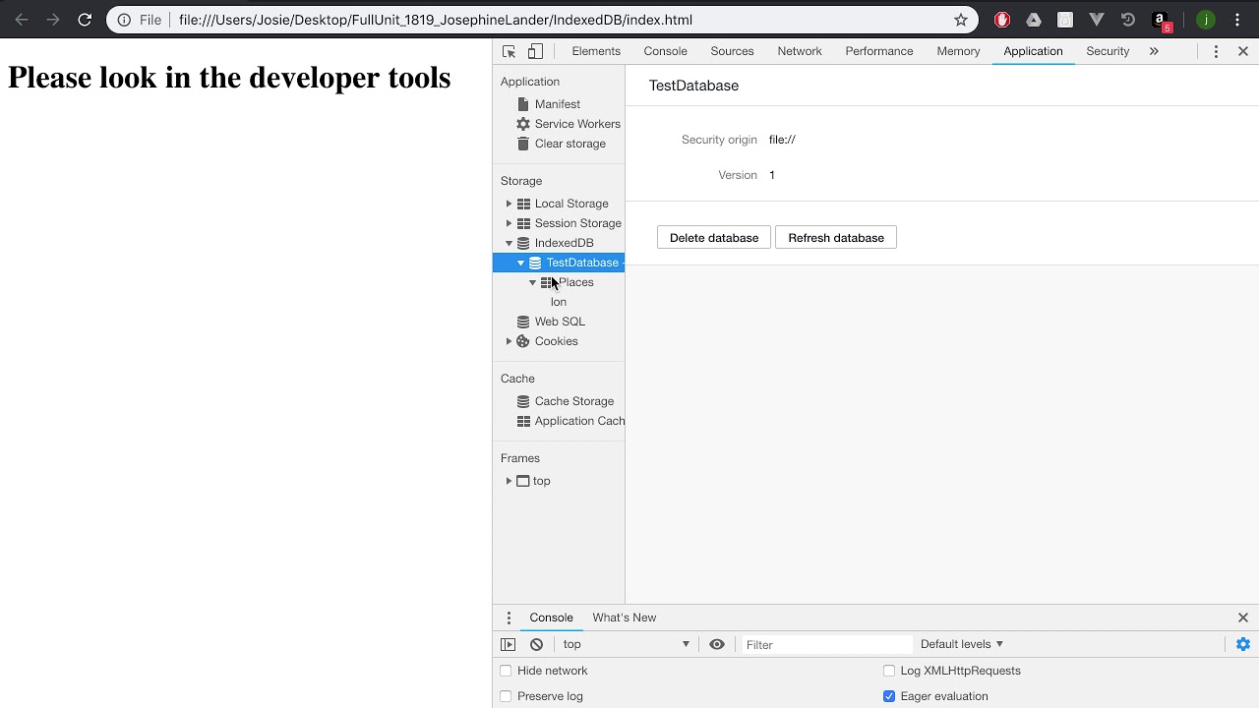
Task: Select the Web SQL database item
Action: click(x=560, y=322)
